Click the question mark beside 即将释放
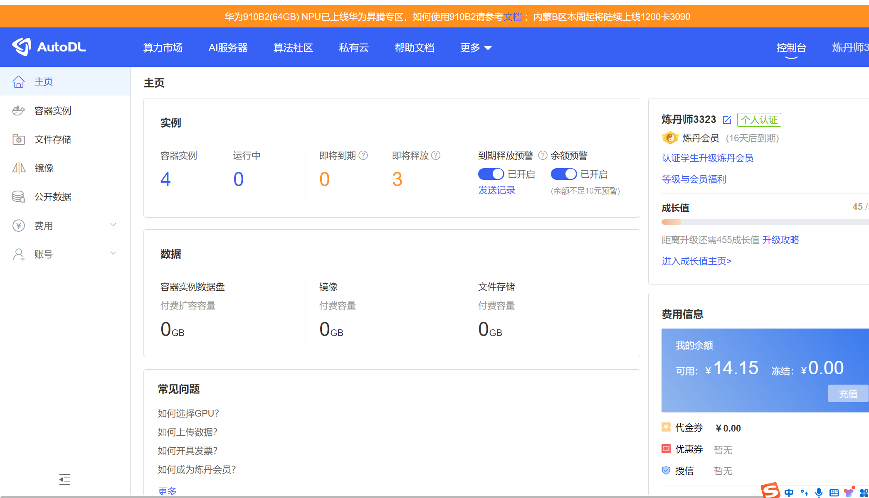 point(436,155)
